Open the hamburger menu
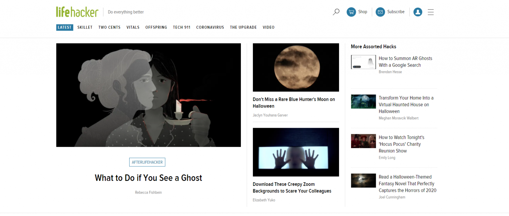Image resolution: width=509 pixels, height=216 pixels. coord(431,12)
